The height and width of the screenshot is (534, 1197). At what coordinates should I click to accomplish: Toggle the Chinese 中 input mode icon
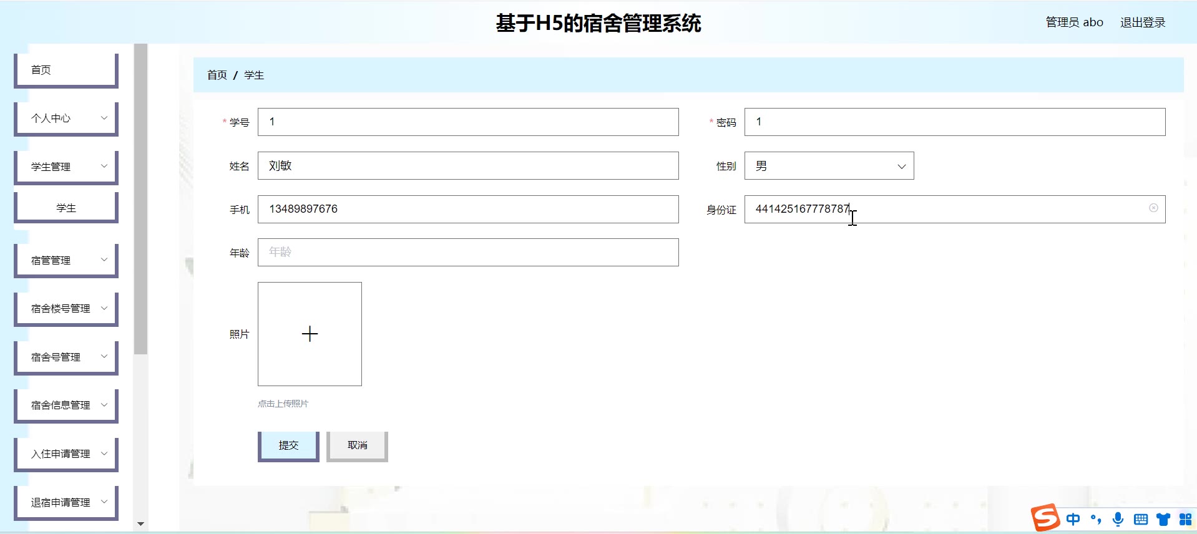click(1073, 519)
